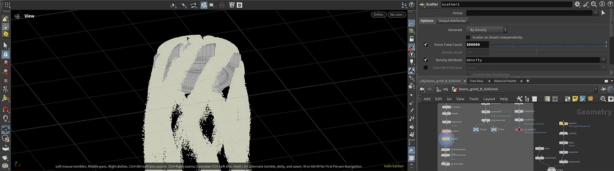
Task: Open the Density Attribute dropdown arrow
Action: (603, 60)
